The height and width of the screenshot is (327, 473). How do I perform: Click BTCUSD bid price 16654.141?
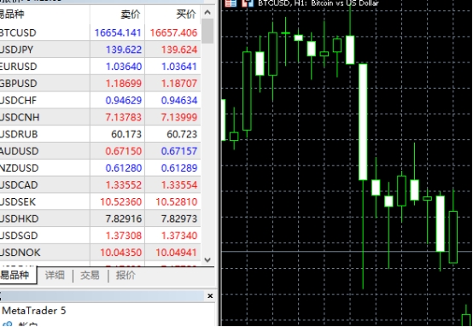(x=118, y=32)
